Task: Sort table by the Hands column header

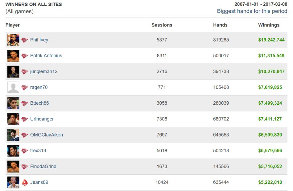Action: 220,25
